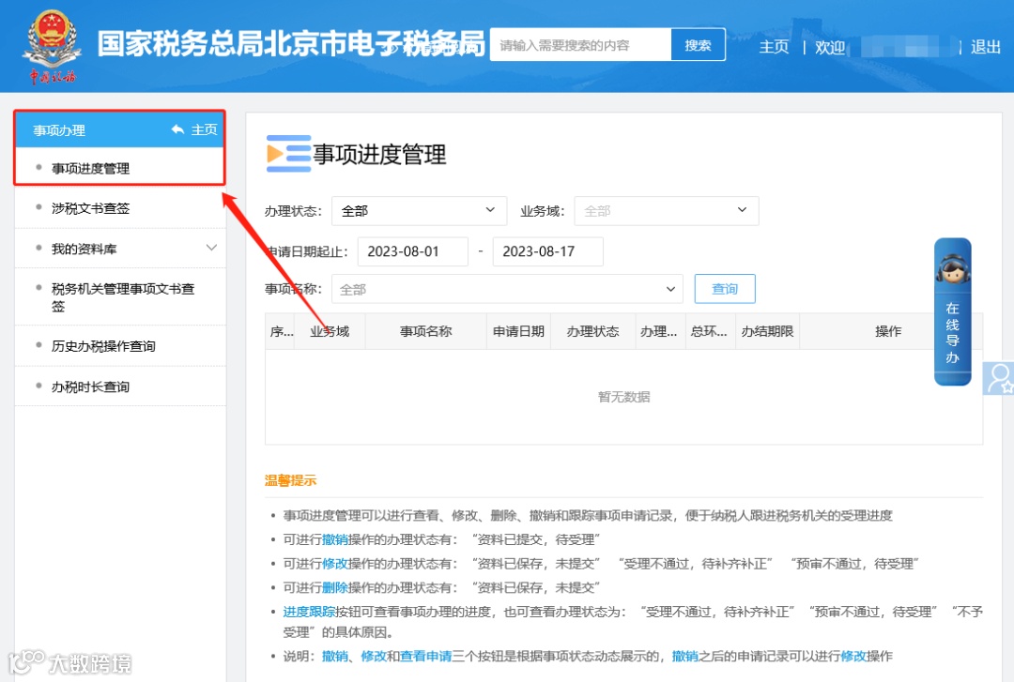Click the 在线导办 floating button text
Image resolution: width=1014 pixels, height=682 pixels.
point(952,333)
